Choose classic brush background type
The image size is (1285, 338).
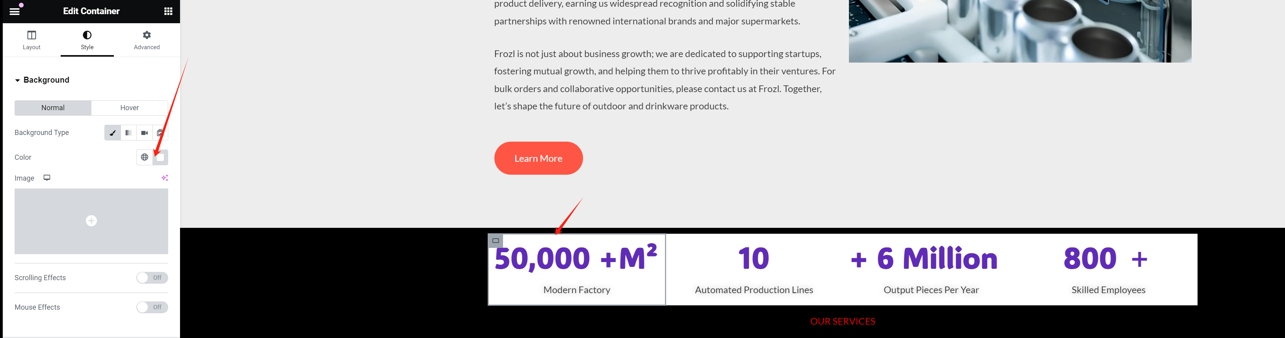(112, 133)
